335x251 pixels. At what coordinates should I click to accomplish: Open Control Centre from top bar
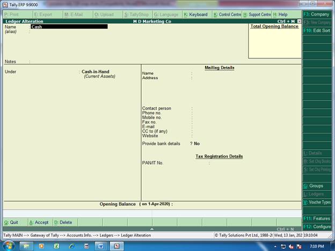click(227, 14)
